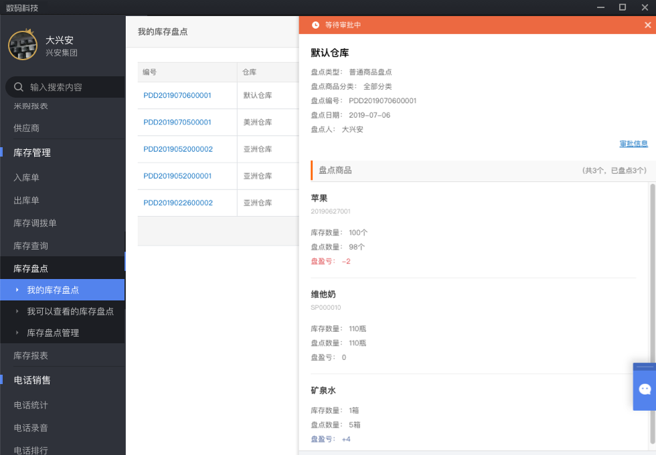This screenshot has height=455, width=656.
Task: Open record PDD2019022600002
Action: 178,203
